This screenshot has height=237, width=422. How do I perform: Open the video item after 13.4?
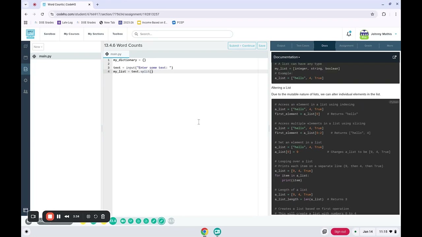(x=123, y=221)
